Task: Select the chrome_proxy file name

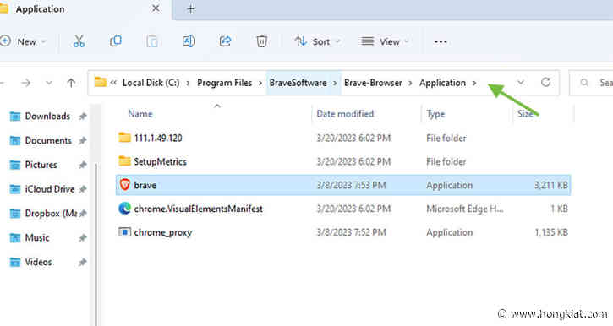Action: [x=163, y=233]
